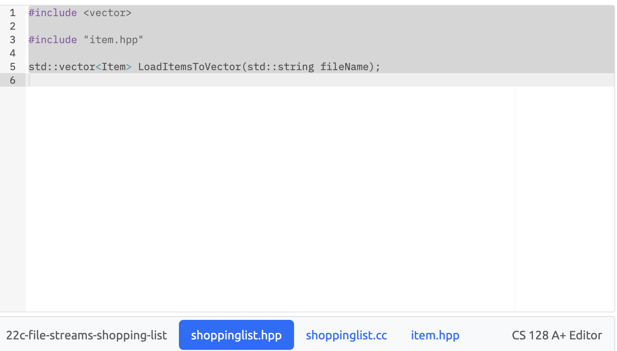Open the item.hpp tab
The image size is (617, 351).
[x=435, y=335]
